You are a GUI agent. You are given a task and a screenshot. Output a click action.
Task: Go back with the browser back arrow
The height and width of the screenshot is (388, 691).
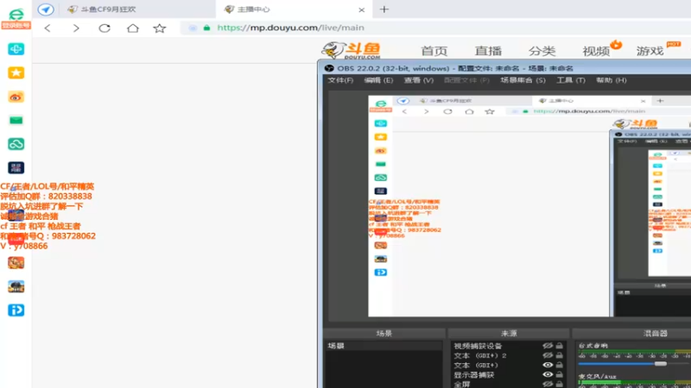coord(48,28)
